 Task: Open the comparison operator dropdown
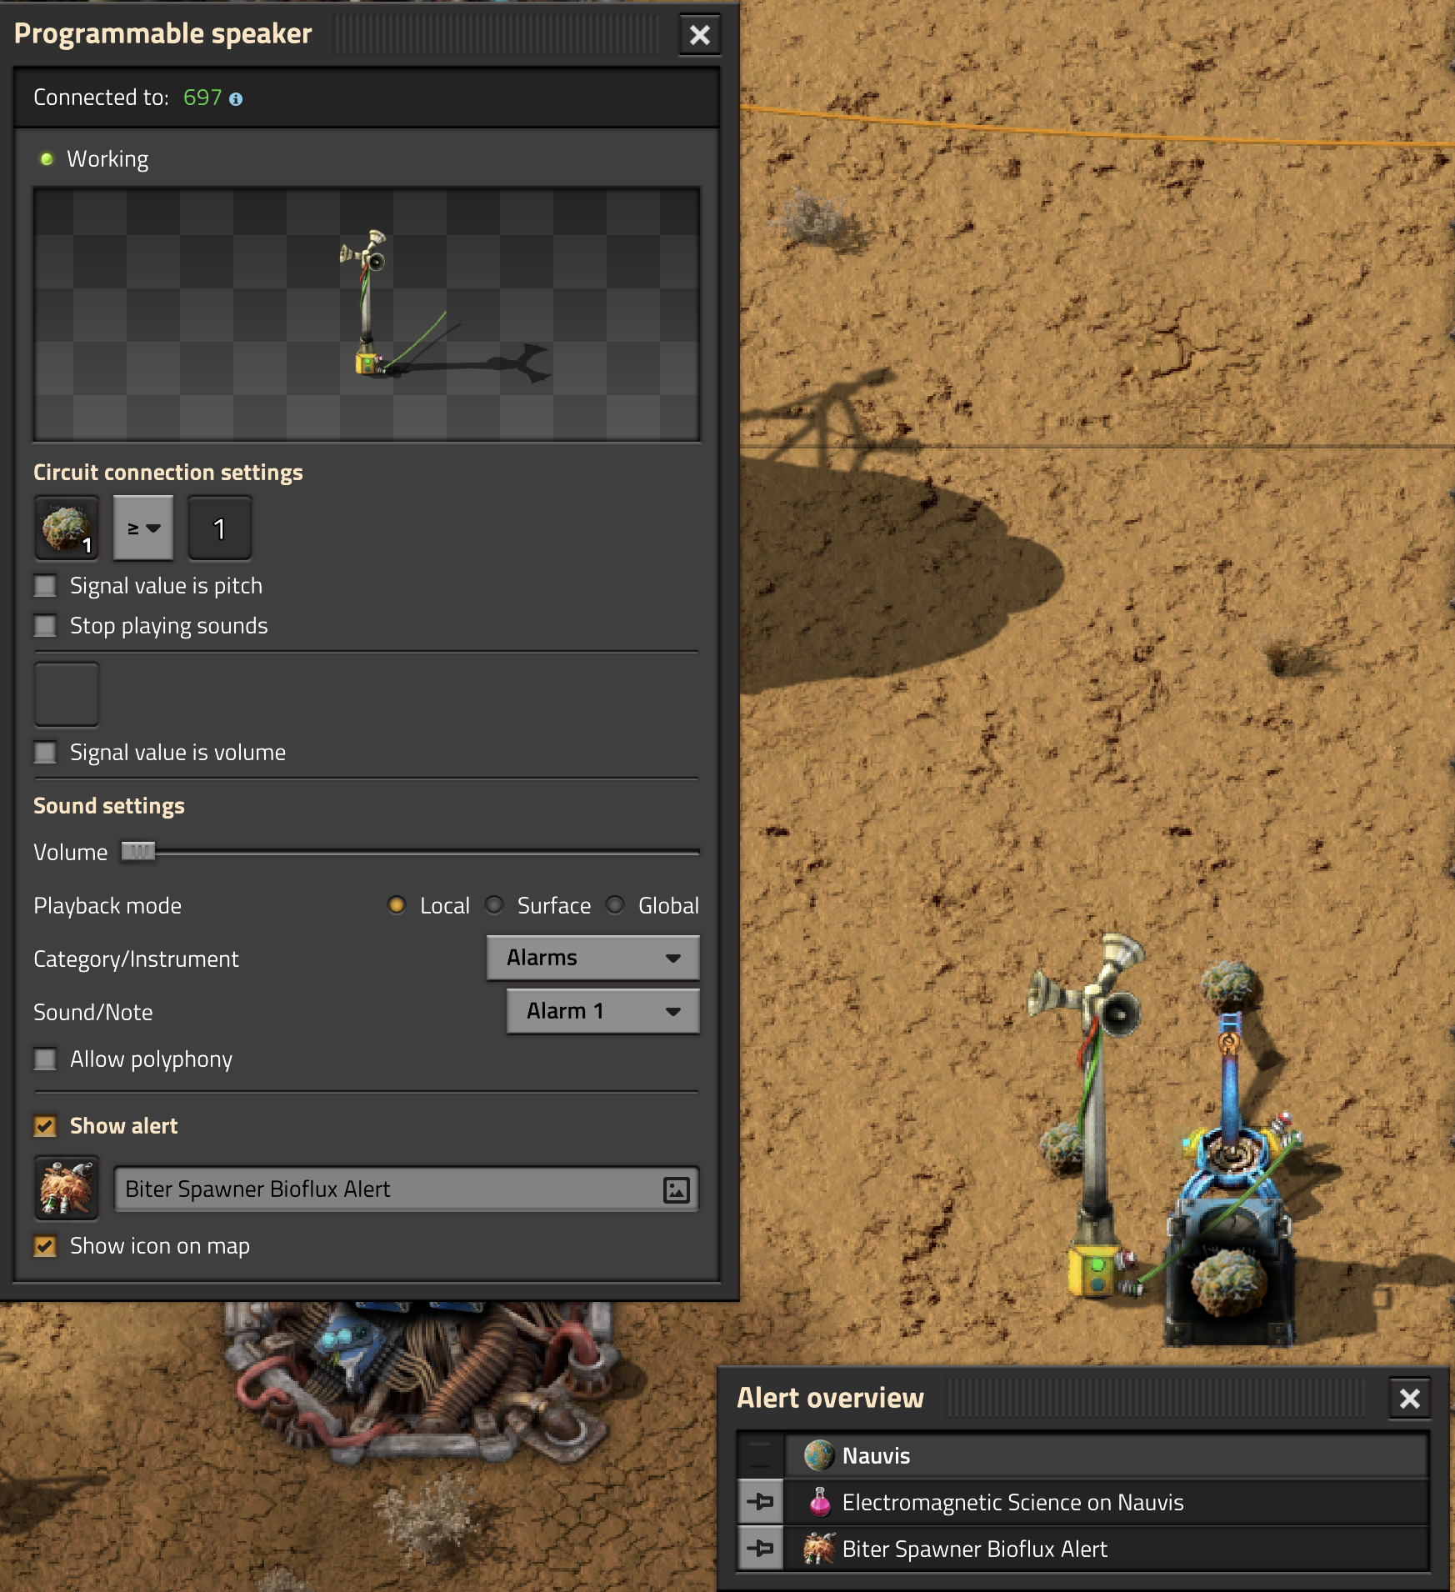click(143, 528)
